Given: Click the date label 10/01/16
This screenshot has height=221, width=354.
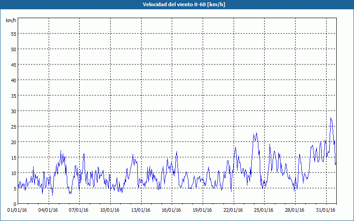Looking at the screenshot, I should pyautogui.click(x=110, y=210).
